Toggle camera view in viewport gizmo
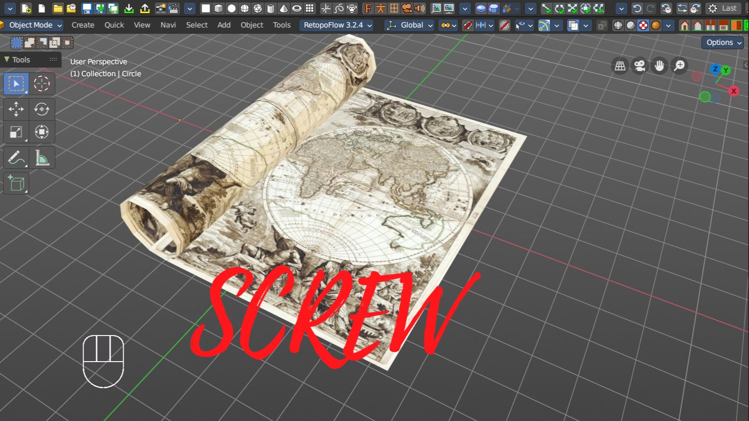The image size is (749, 421). [x=640, y=65]
